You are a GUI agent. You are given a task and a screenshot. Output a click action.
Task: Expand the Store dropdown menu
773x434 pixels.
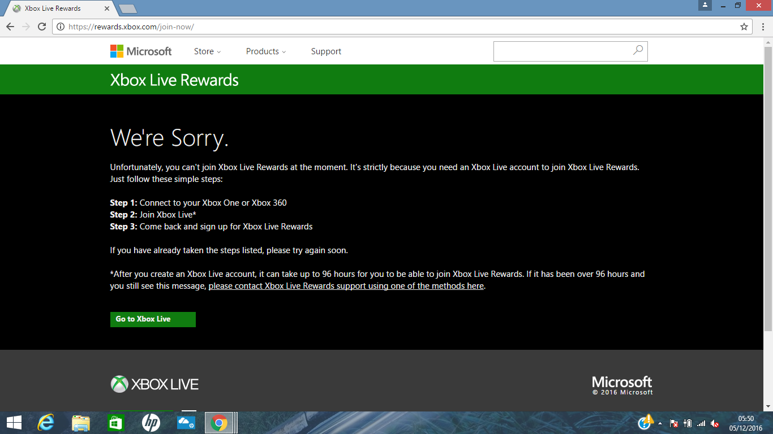pyautogui.click(x=207, y=51)
